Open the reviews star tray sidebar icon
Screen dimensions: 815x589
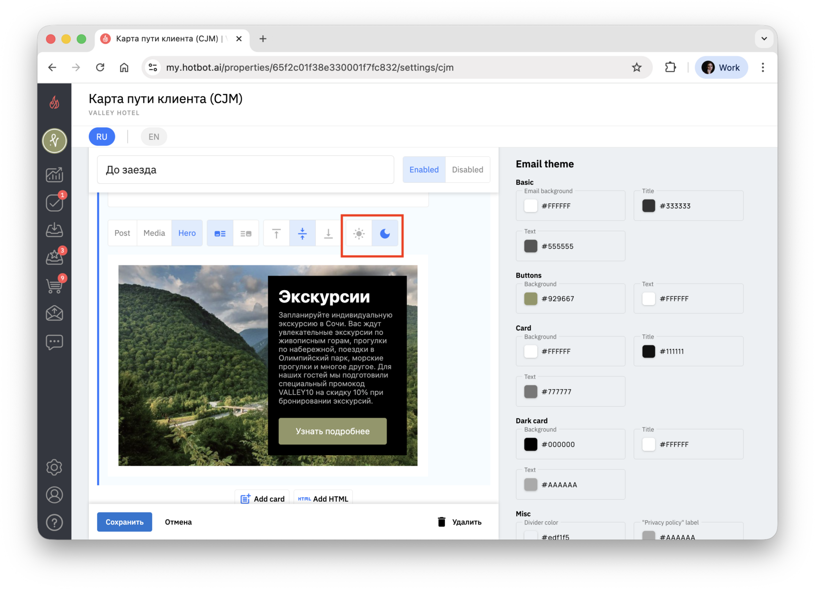point(54,257)
